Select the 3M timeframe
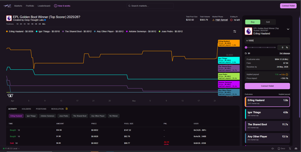The width and height of the screenshot is (301, 152). pos(36,24)
